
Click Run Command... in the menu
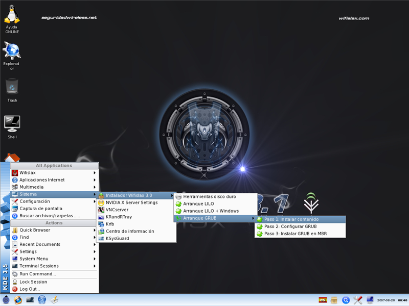pyautogui.click(x=37, y=274)
